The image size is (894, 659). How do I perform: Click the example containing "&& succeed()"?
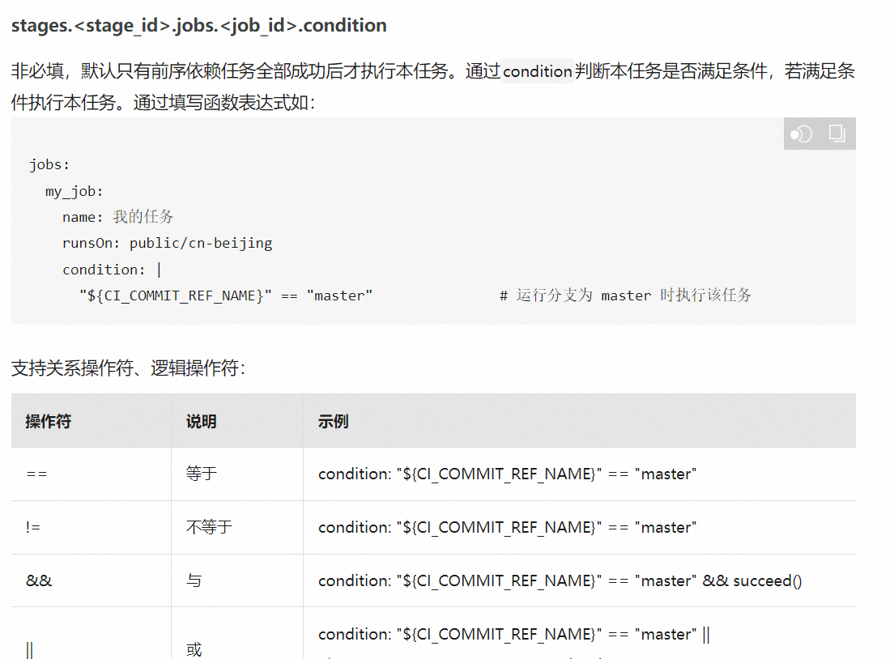(560, 581)
